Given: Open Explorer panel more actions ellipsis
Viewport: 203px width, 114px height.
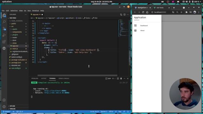Looking at the screenshot, I should pyautogui.click(x=26, y=15).
